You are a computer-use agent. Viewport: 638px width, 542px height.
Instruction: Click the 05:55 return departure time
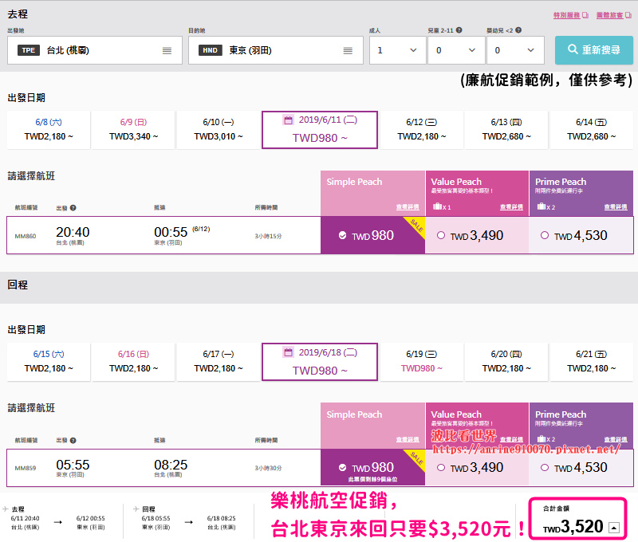[x=73, y=465]
